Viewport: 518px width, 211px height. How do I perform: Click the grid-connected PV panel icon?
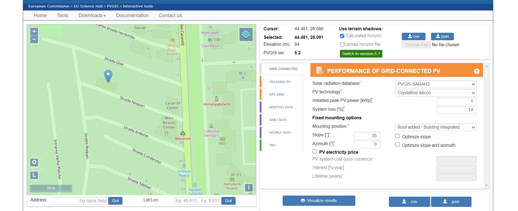click(319, 71)
